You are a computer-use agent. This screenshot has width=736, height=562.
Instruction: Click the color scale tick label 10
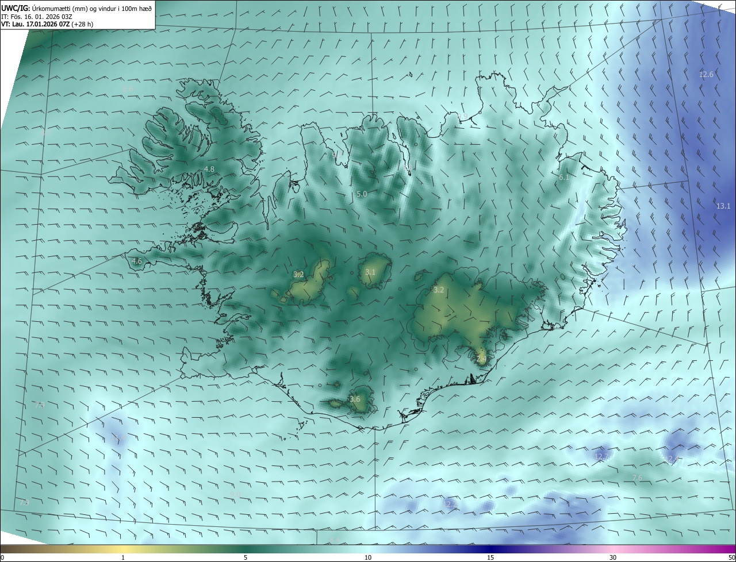click(368, 557)
